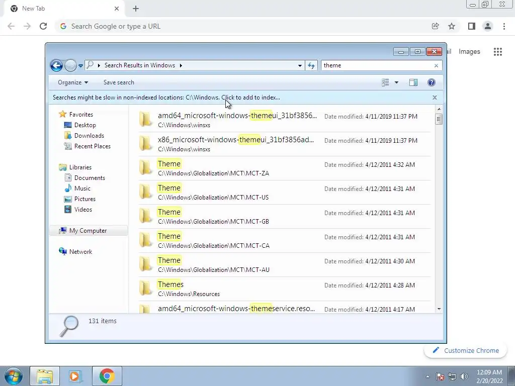Viewport: 515px width, 386px height.
Task: Click Chrome's address bar
Action: pyautogui.click(x=243, y=26)
